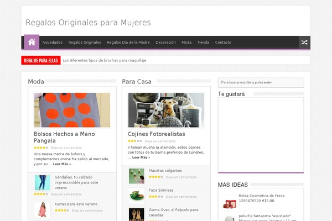Open the green Taza Sonrisas thumbnail
This screenshot has width=332, height=221.
pos(137,196)
